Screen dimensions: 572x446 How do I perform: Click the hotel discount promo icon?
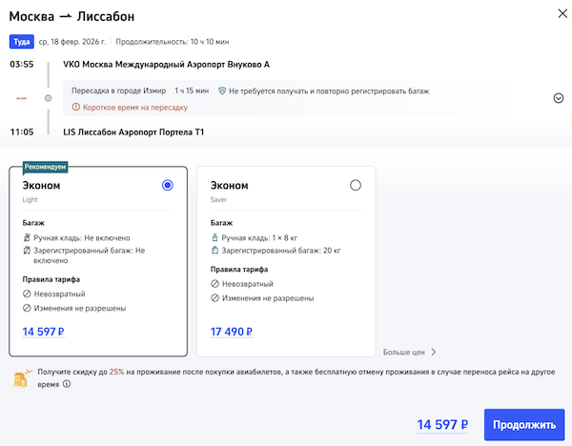(19, 377)
